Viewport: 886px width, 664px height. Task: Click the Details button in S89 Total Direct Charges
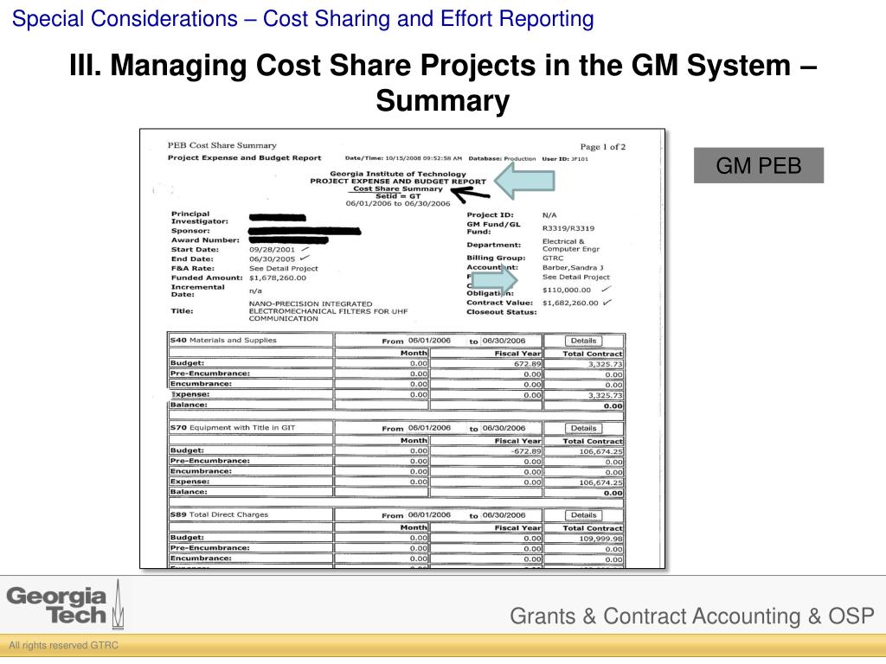tap(583, 515)
